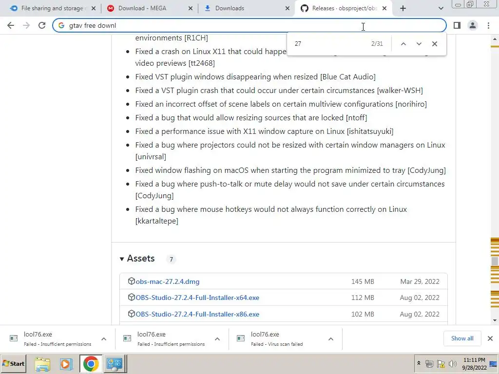The height and width of the screenshot is (374, 499).
Task: Download OBS-Studio-27.2.4-Full-Installer-x86.exe
Action: [197, 314]
